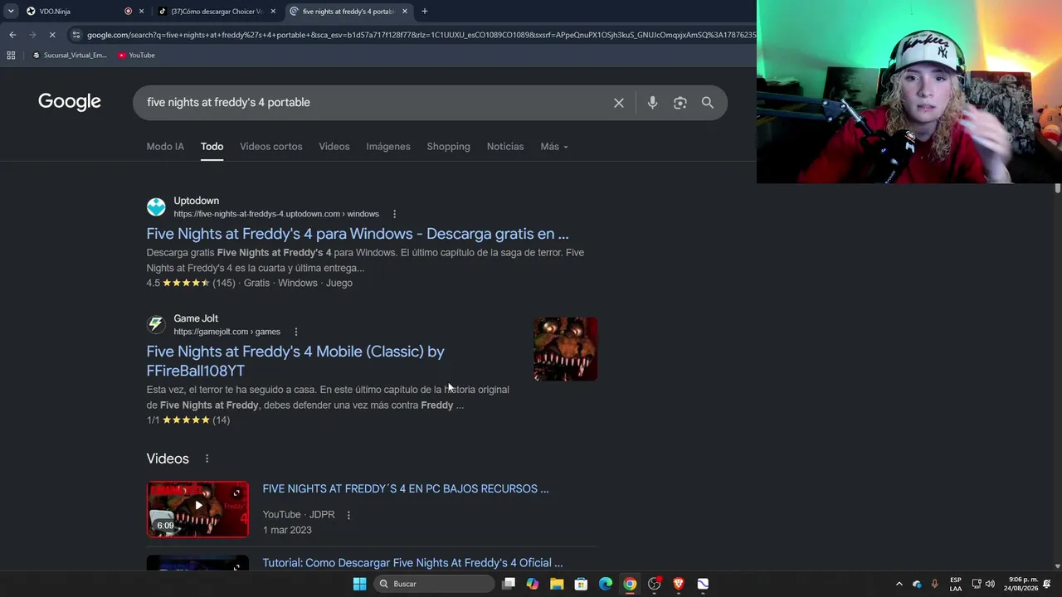Open the options menu for the Game Jolt result
This screenshot has height=597, width=1062.
[296, 332]
